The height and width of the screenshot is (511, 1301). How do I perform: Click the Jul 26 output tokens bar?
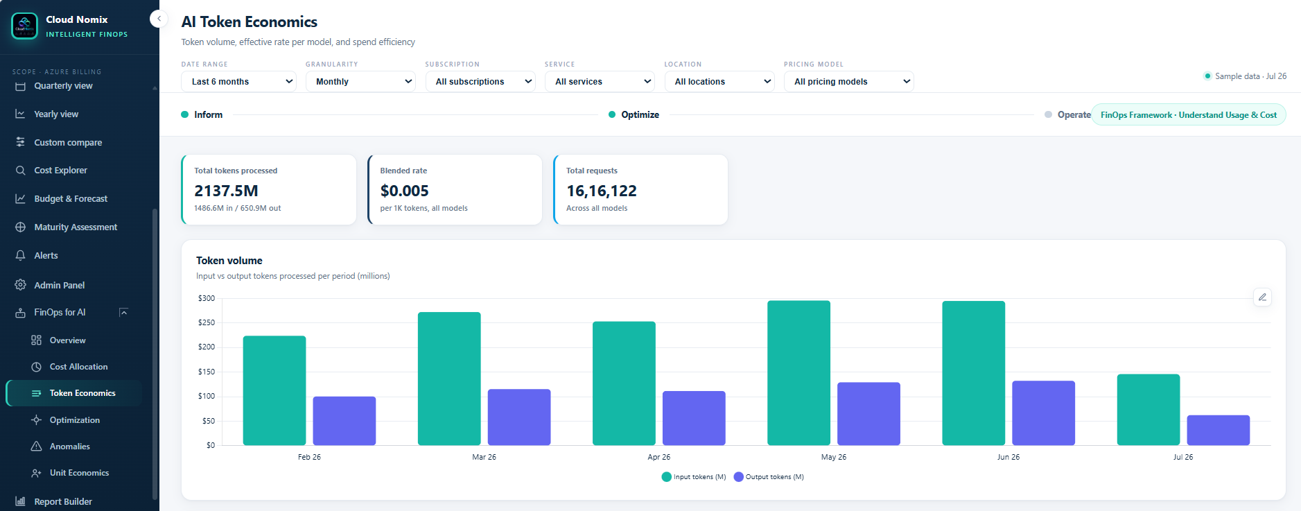click(1218, 430)
